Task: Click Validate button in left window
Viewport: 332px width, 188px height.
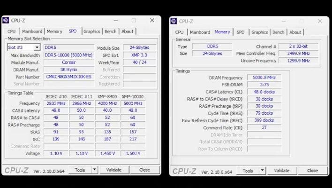Action: tap(114, 170)
